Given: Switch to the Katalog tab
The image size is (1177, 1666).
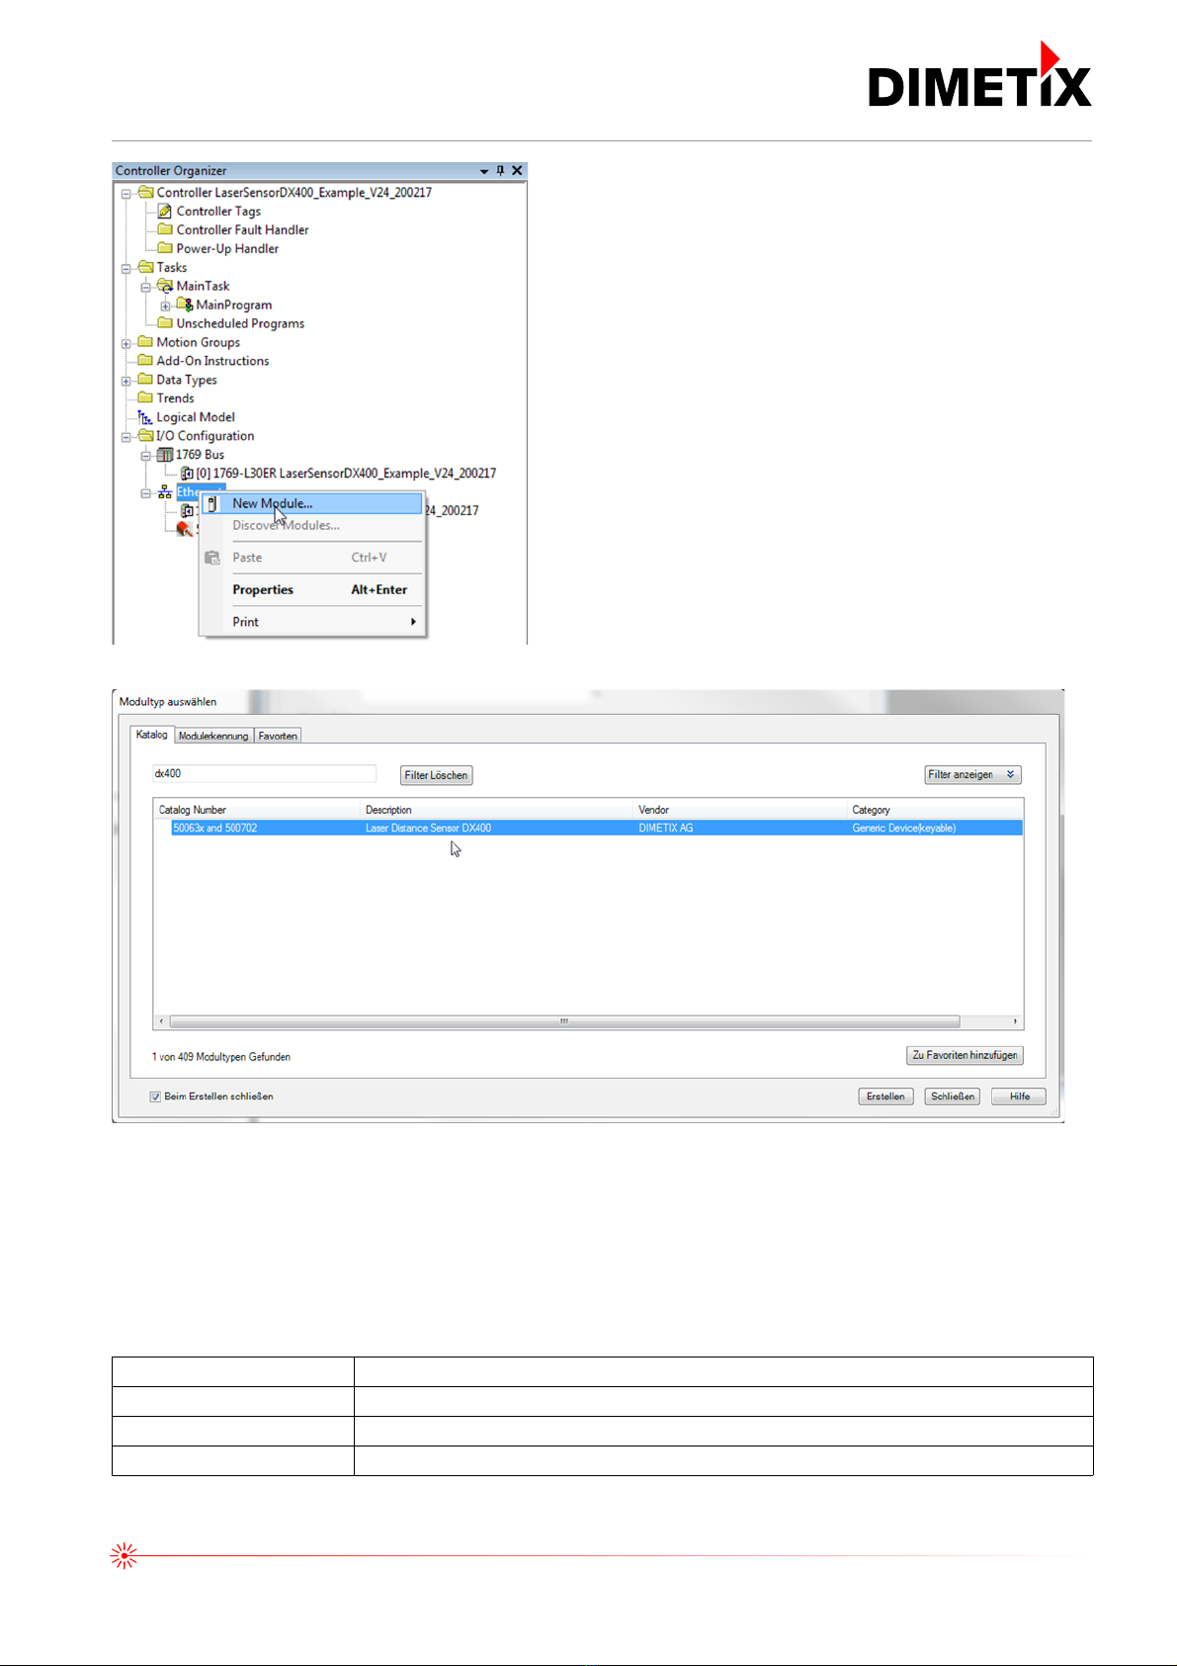Looking at the screenshot, I should coord(152,735).
